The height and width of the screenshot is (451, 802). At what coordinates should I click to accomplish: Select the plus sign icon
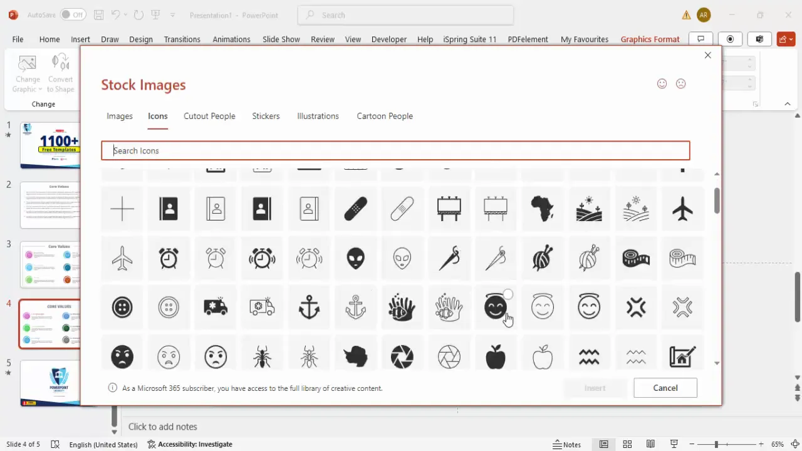point(122,209)
